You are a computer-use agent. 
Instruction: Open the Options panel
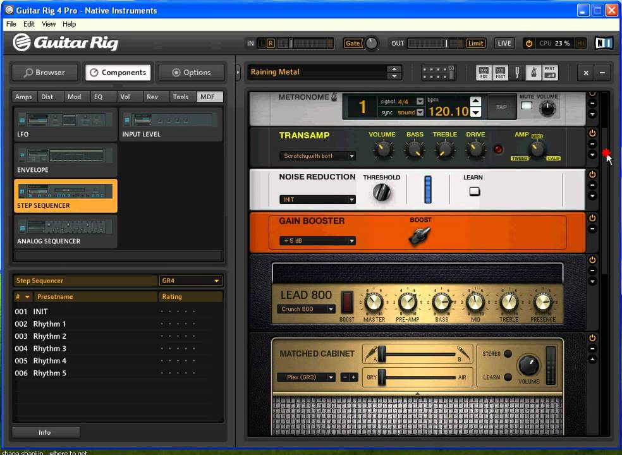pyautogui.click(x=192, y=73)
